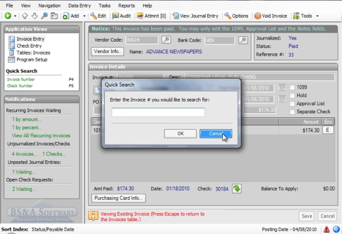Click '1 by amount...' recurring link
Image resolution: width=342 pixels, height=234 pixels.
[x=27, y=119]
